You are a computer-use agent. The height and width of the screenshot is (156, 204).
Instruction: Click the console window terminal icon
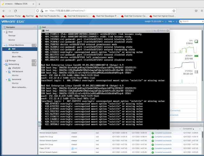(43, 30)
